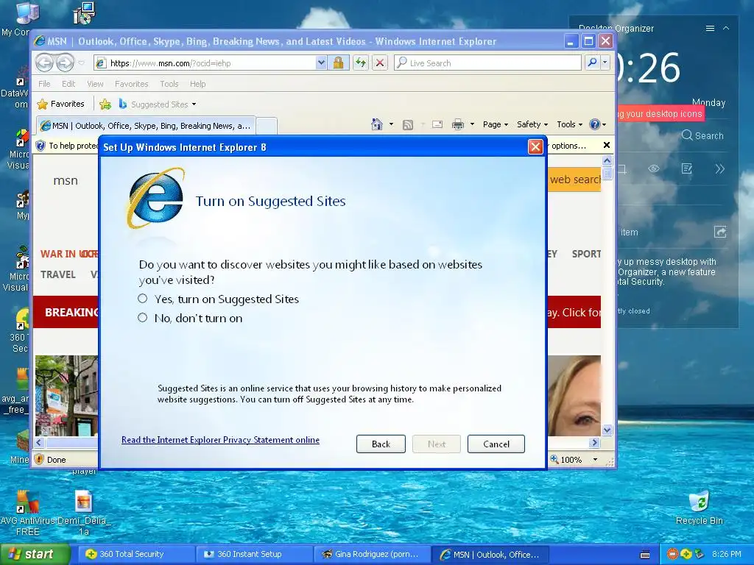Click the IE Forward navigation arrow

click(x=66, y=63)
